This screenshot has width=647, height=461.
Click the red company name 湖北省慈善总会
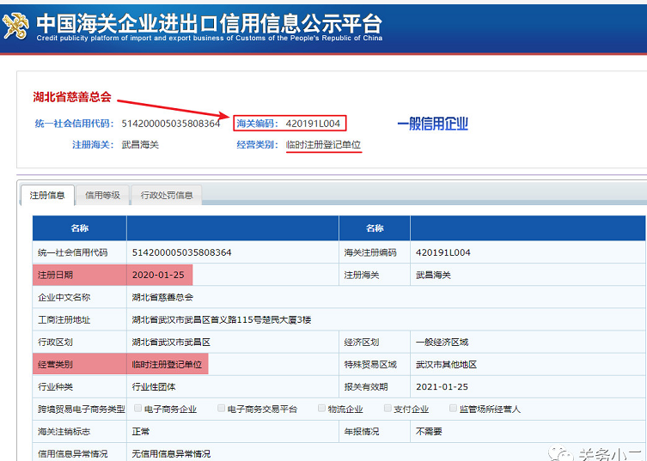click(72, 97)
